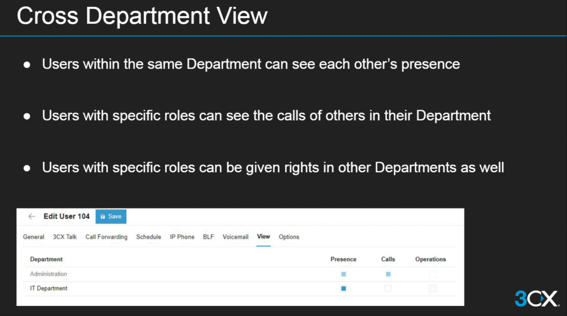The image size is (567, 316).
Task: Go to the Options tab
Action: click(x=289, y=237)
